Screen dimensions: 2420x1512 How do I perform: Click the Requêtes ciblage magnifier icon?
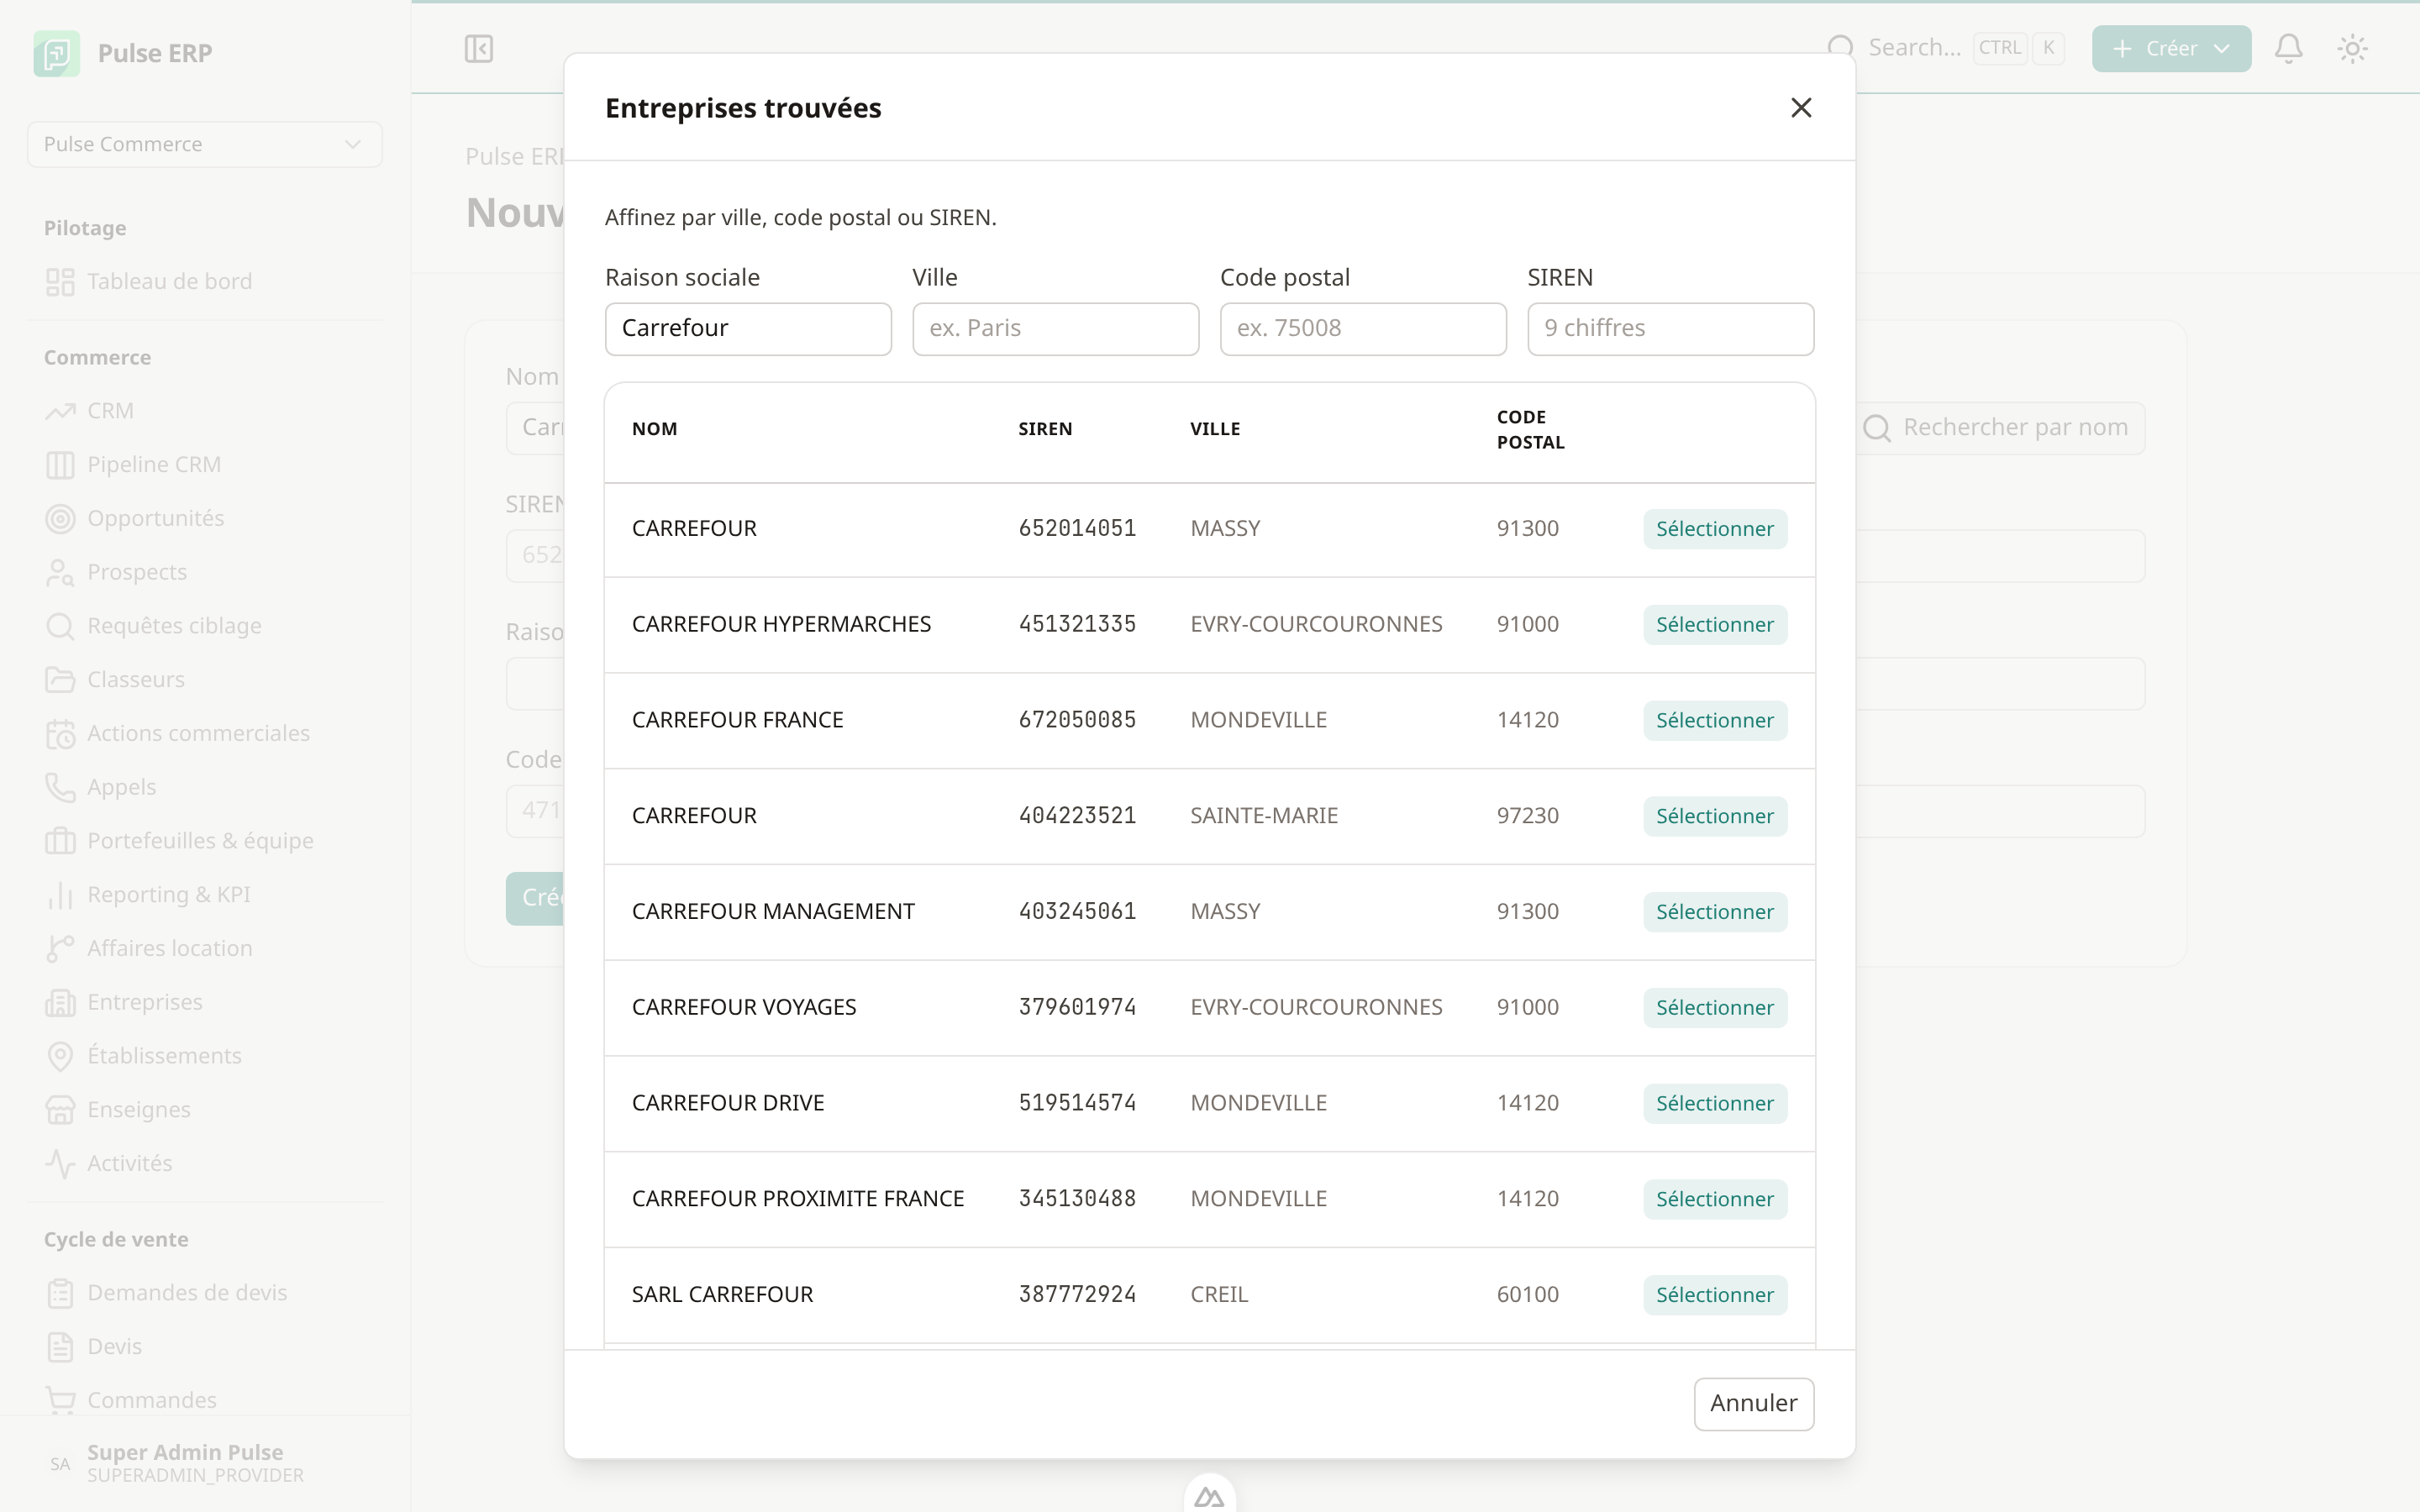point(60,626)
